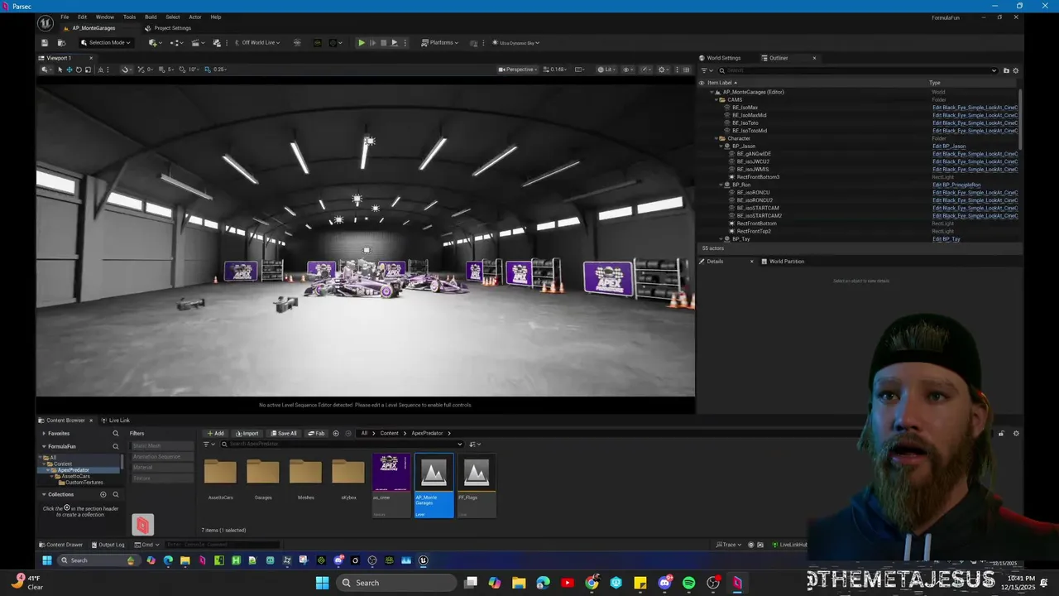Click the viewport layout grid icon
The height and width of the screenshot is (596, 1059).
click(x=686, y=70)
